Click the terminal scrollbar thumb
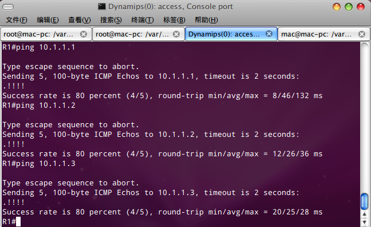The height and width of the screenshot is (227, 371). pyautogui.click(x=364, y=201)
